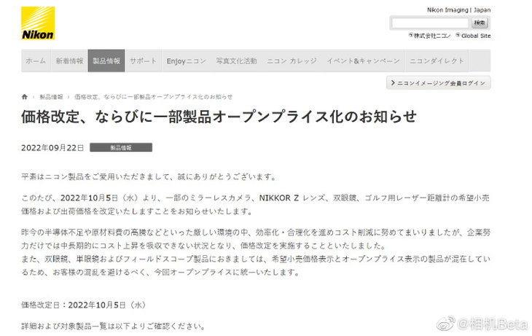
Task: Click the sentence 詳細および対象製品一覧は以下よりご確認ください。
Action: (x=114, y=326)
